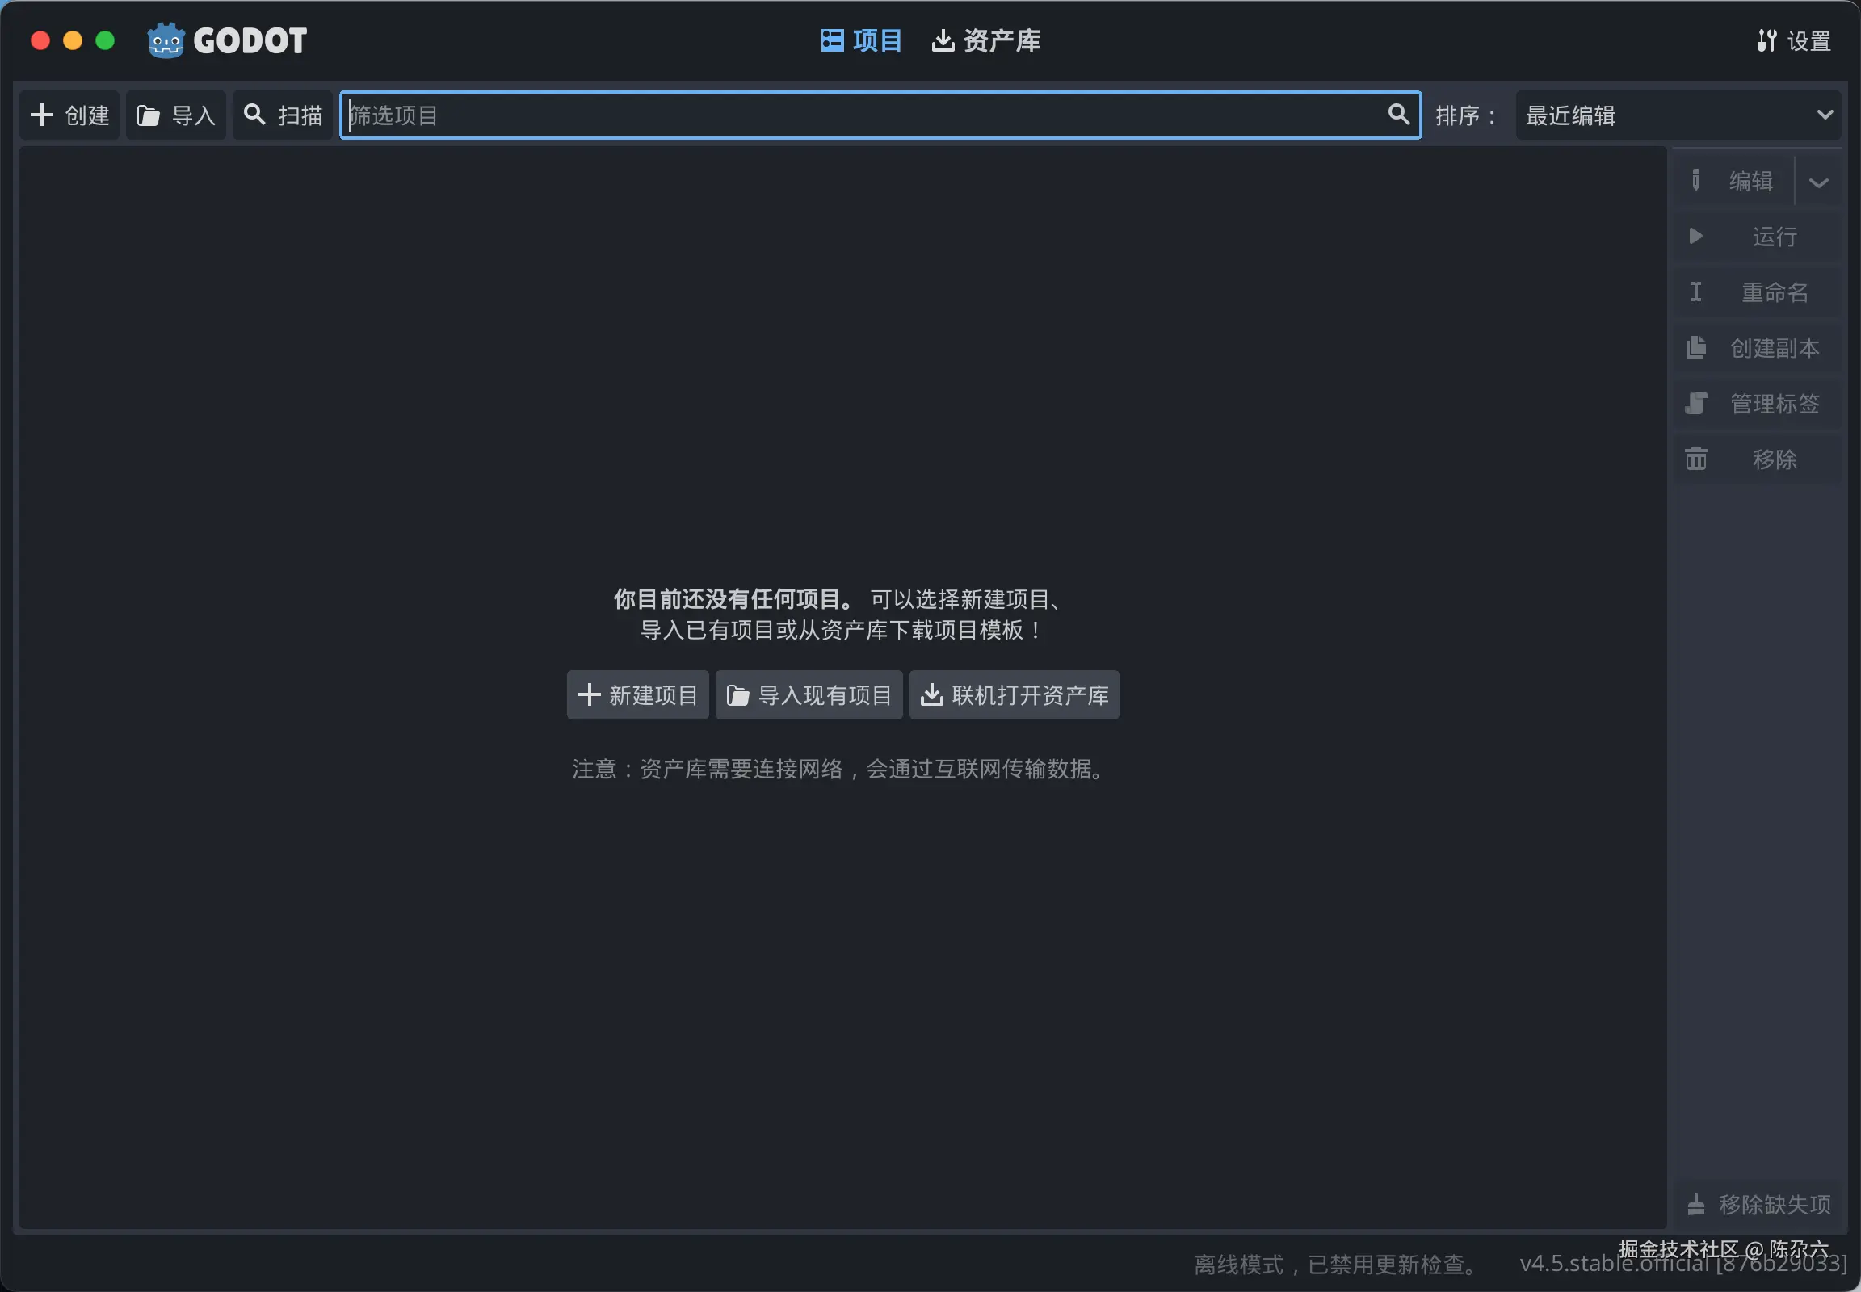Open the 最近编辑 sort dropdown
This screenshot has width=1861, height=1292.
tap(1676, 114)
